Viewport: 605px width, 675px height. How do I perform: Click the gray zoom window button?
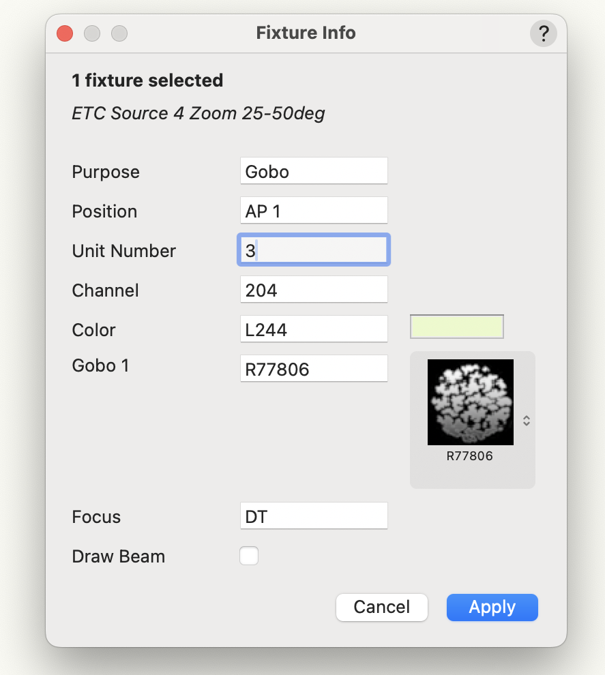pyautogui.click(x=119, y=33)
